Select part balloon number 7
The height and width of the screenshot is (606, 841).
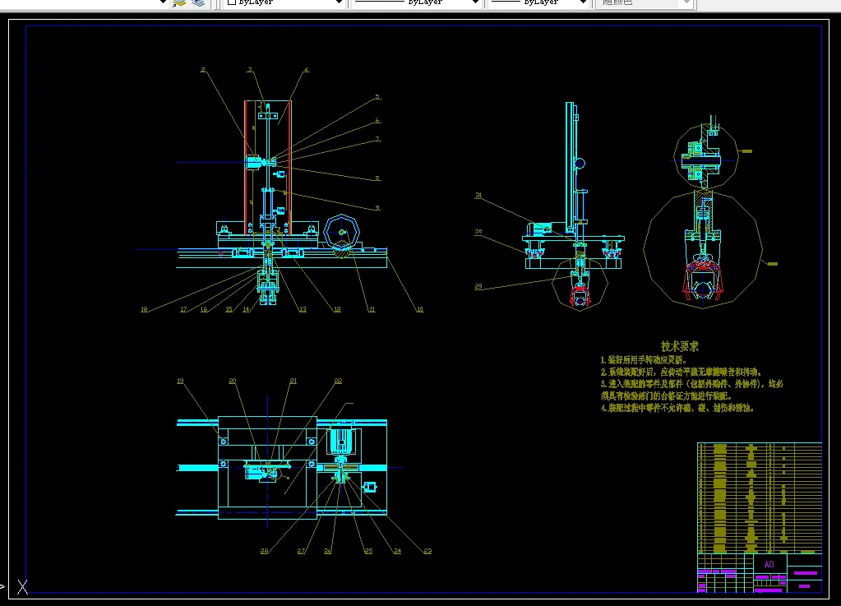pos(377,139)
